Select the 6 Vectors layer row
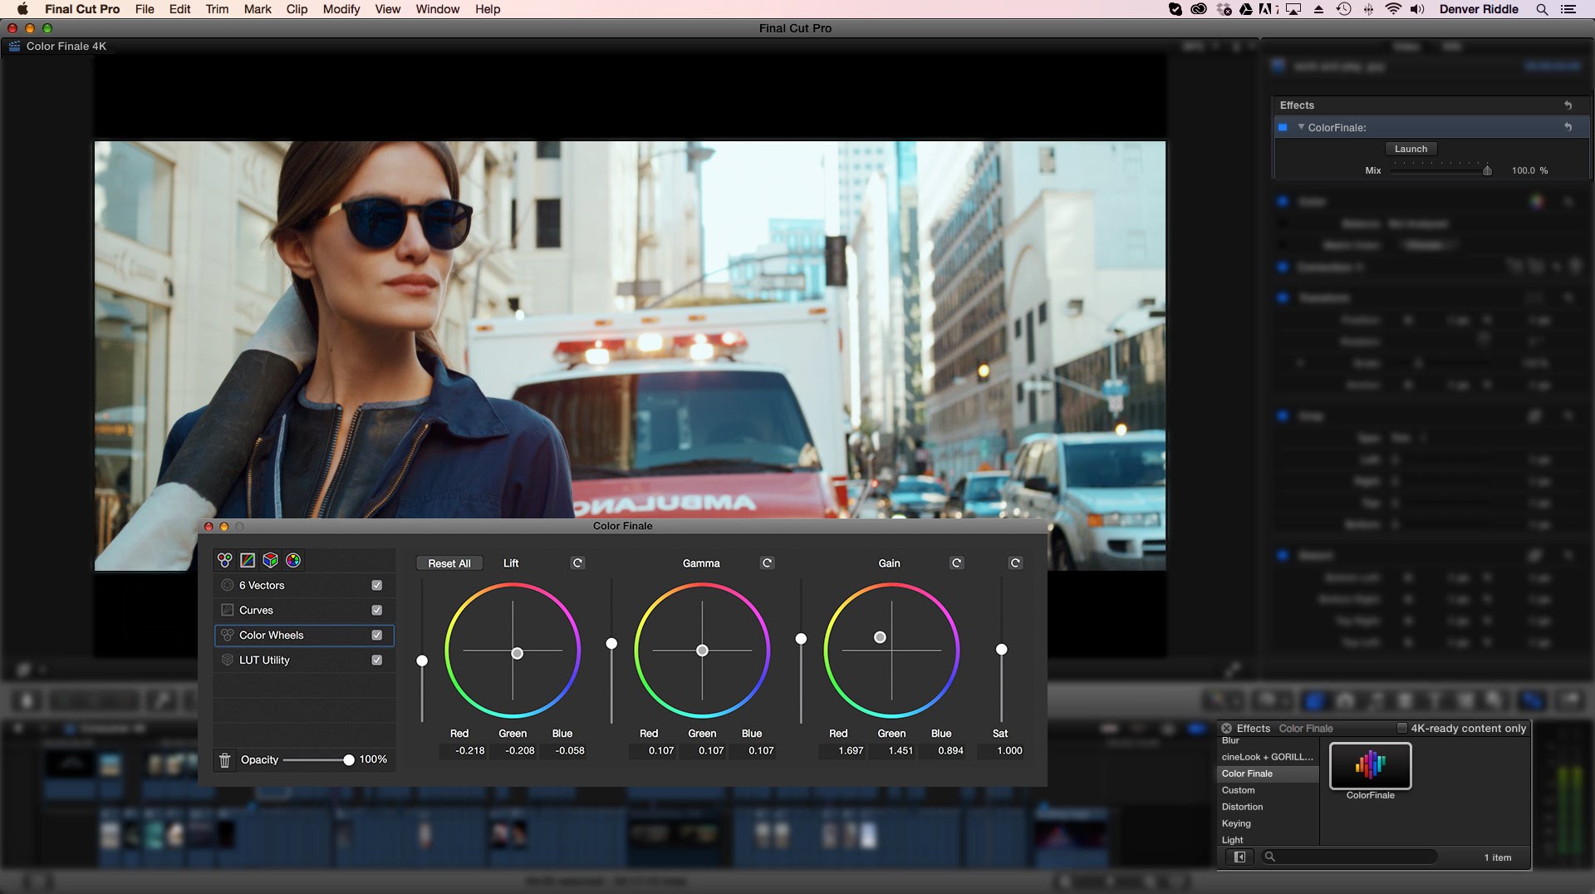The height and width of the screenshot is (894, 1595). (304, 586)
